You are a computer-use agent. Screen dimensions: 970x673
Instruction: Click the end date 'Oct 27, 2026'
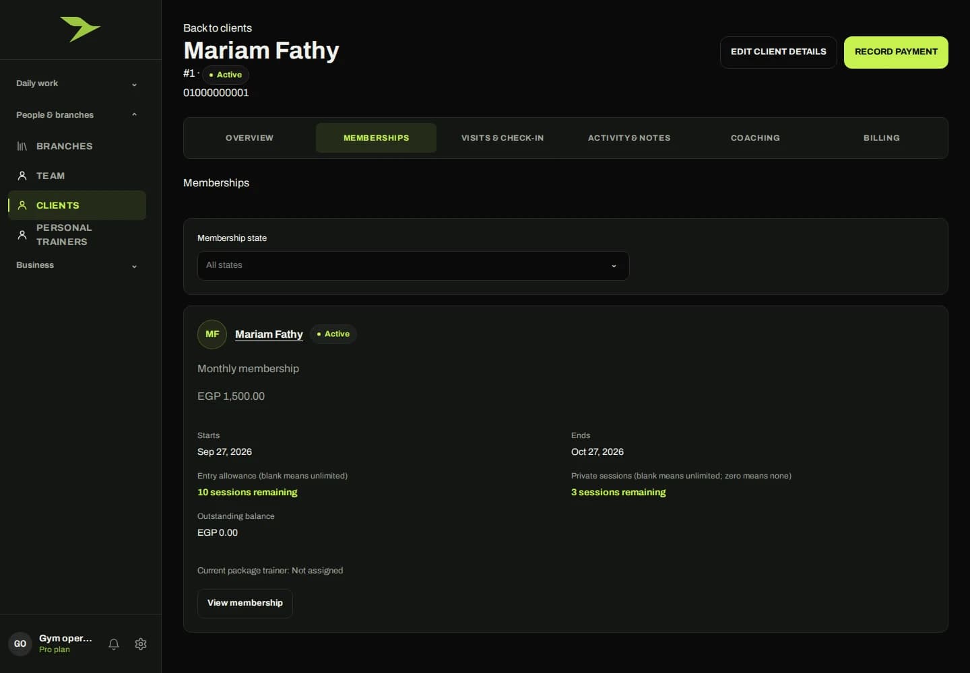tap(597, 452)
